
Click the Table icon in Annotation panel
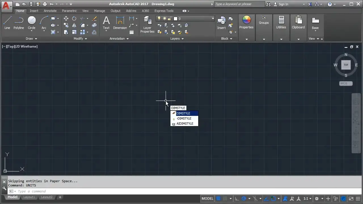pos(132,32)
